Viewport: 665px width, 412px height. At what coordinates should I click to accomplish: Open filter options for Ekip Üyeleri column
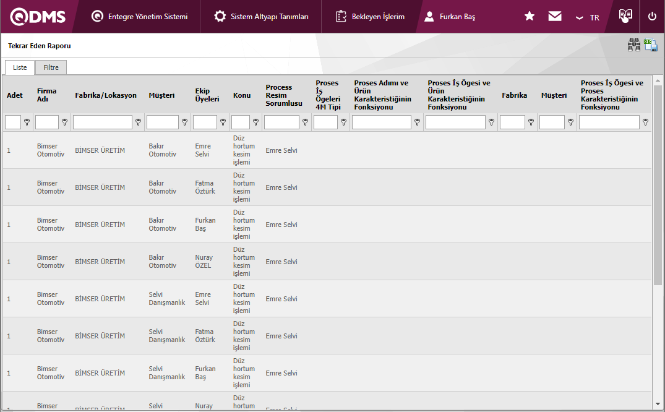pyautogui.click(x=223, y=122)
